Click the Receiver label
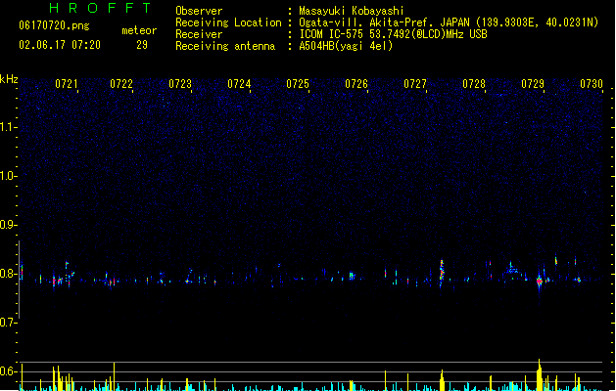616x391 pixels. pos(199,34)
